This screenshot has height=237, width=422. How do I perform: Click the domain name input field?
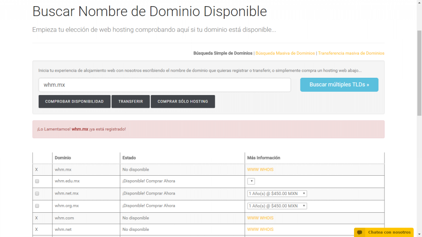click(x=164, y=85)
